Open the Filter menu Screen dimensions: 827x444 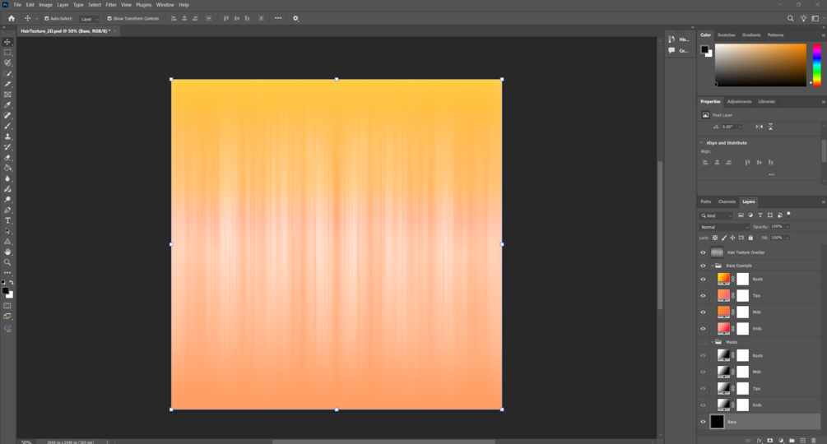pyautogui.click(x=111, y=5)
